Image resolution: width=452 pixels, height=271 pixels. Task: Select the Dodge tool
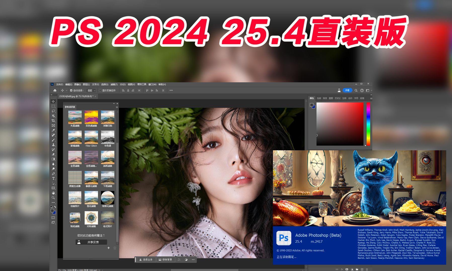pos(53,169)
